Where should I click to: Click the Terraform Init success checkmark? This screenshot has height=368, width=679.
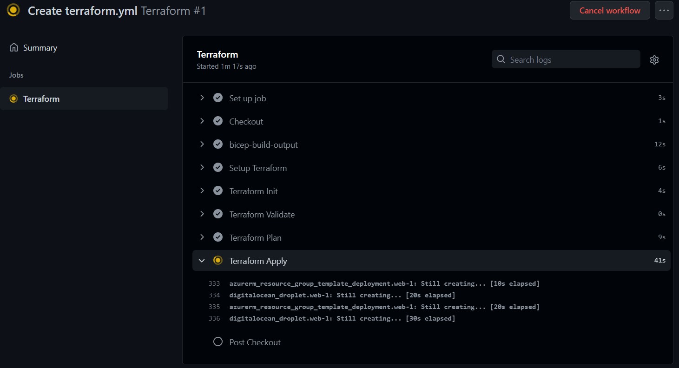(218, 191)
